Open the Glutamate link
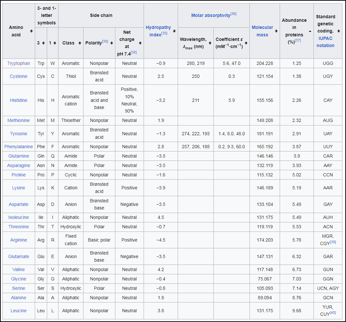Screen dimensions: 346x322 point(18,257)
